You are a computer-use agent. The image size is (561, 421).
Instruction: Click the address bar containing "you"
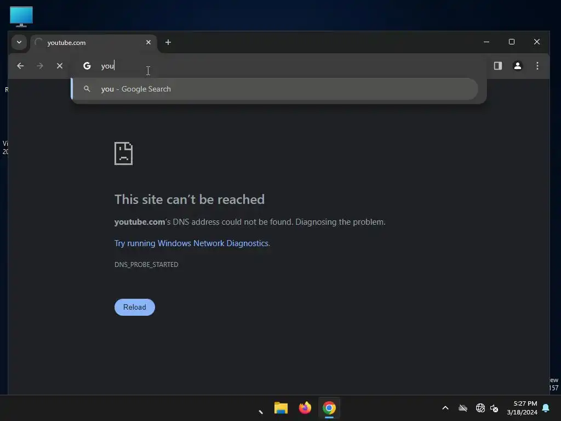279,66
